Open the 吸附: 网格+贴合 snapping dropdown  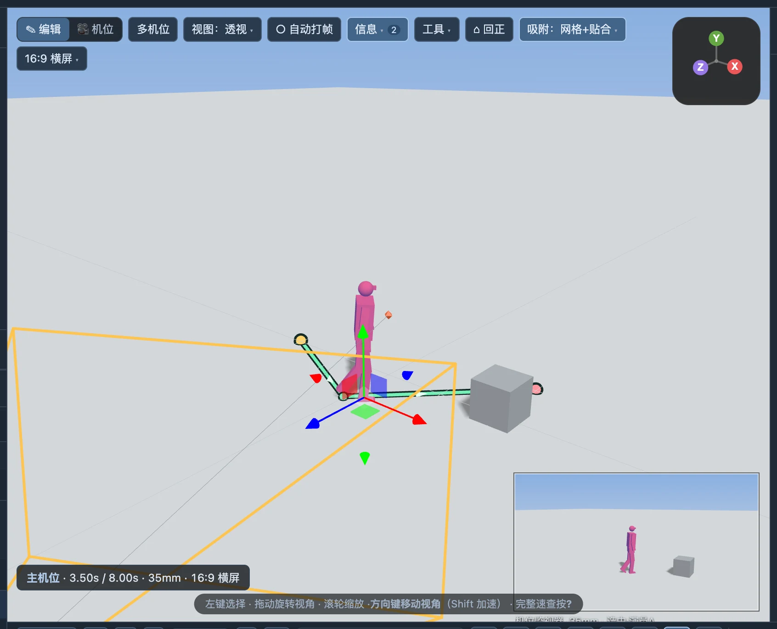(572, 29)
